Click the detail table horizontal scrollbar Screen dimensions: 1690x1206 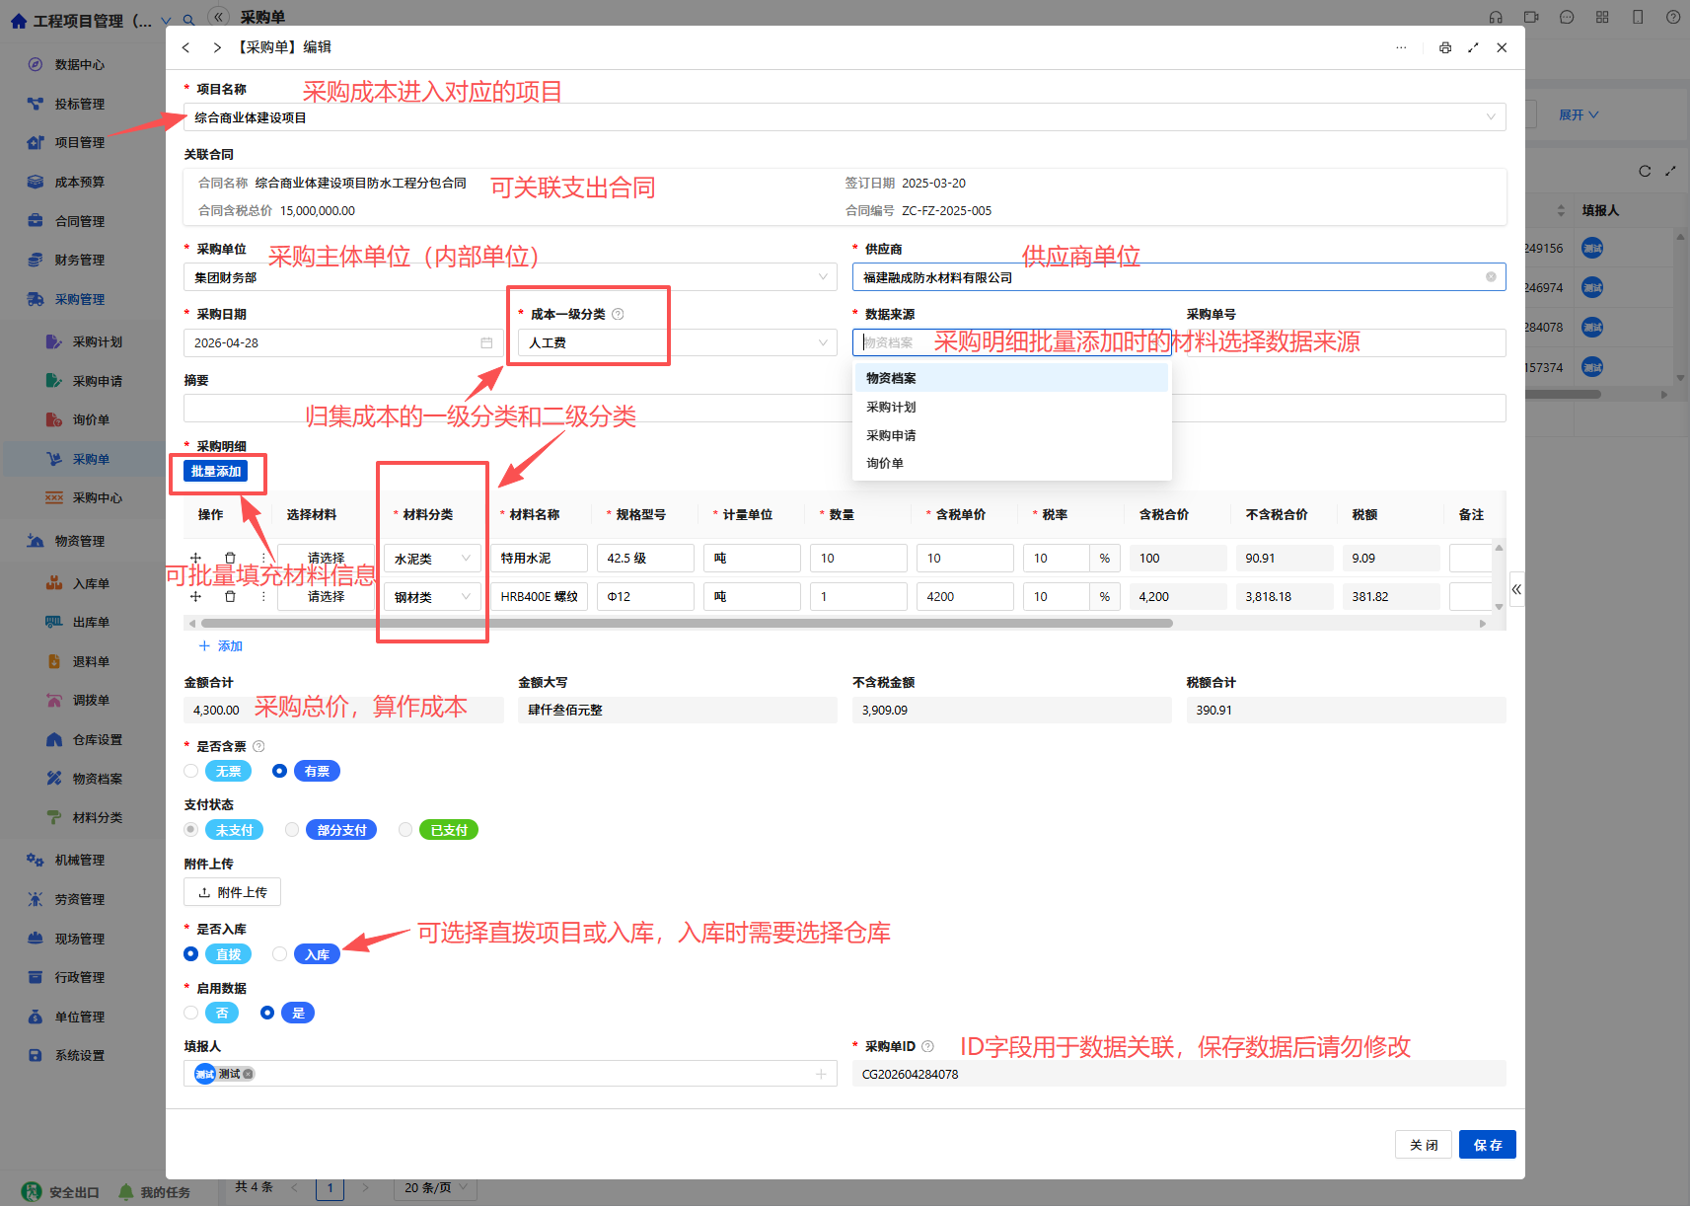(687, 624)
